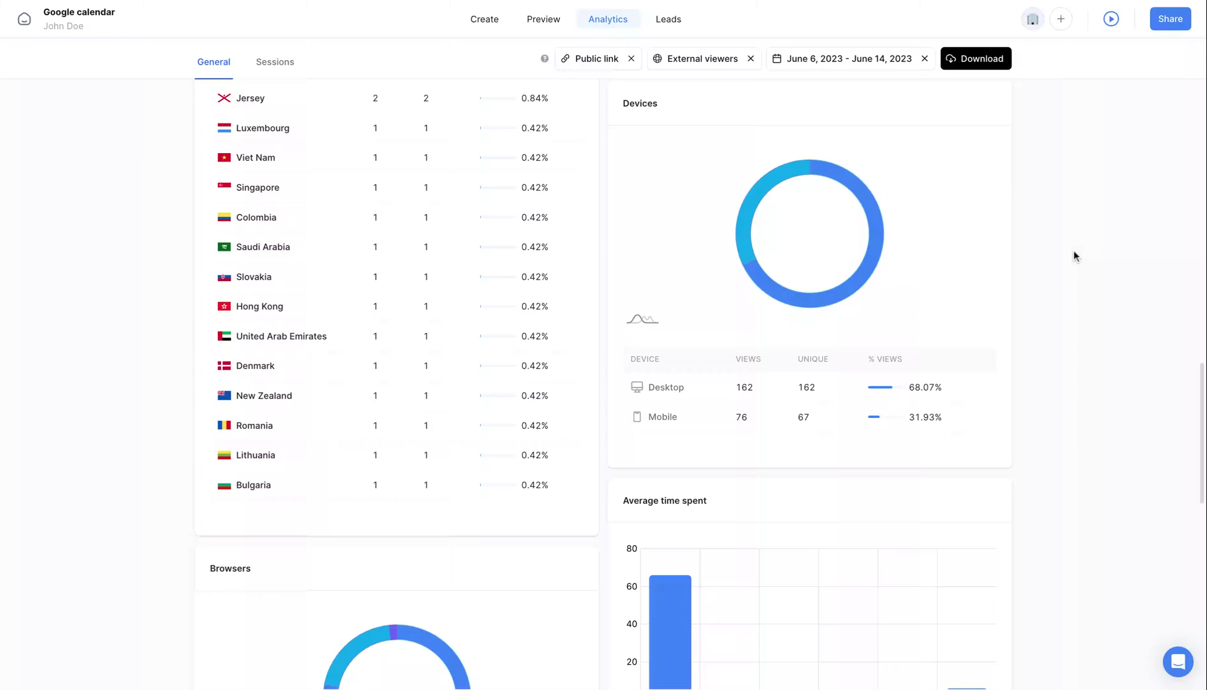The image size is (1207, 690).
Task: Click the % VIEWS column header
Action: (884, 359)
